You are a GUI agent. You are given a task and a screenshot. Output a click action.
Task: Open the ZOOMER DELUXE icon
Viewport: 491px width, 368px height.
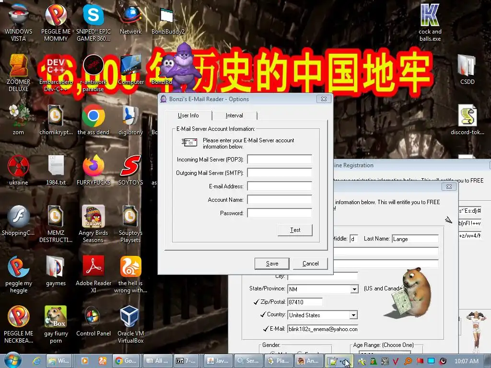pos(18,73)
